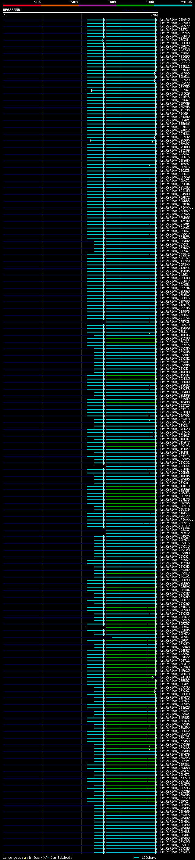The image size is (195, 860).
Task: Select UniRef100_Q8VXE4 label
Action: [x=175, y=369]
